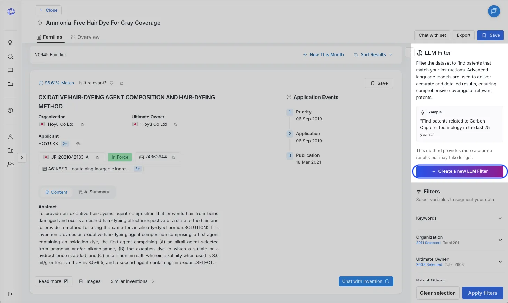Open the chat icon in left sidebar
Screen dimensions: 508x303
point(10,70)
